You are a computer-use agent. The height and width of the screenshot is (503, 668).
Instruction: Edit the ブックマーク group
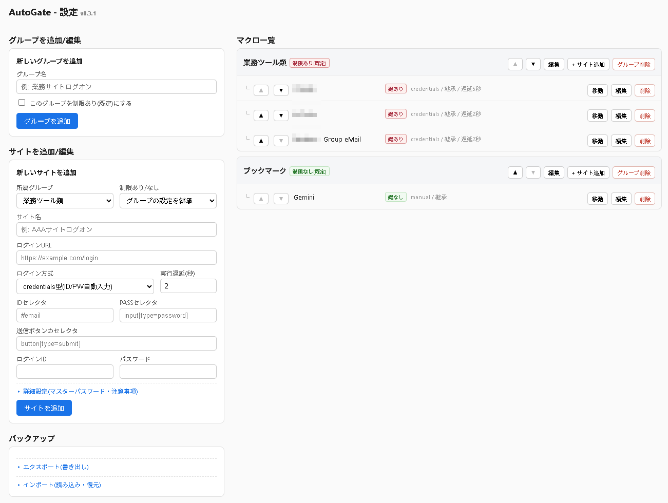(x=554, y=172)
